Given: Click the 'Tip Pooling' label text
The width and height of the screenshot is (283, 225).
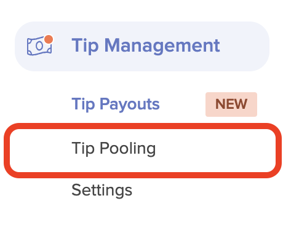Looking at the screenshot, I should click(114, 149).
